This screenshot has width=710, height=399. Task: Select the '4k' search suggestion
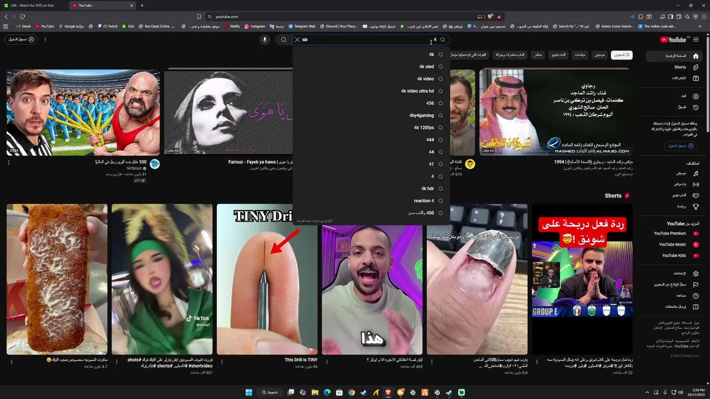pyautogui.click(x=371, y=54)
